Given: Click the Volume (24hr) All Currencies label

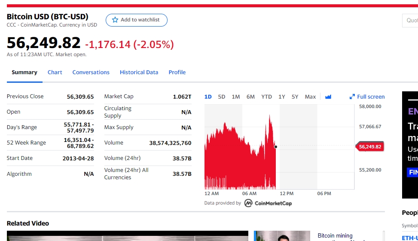Looking at the screenshot, I should tap(126, 174).
